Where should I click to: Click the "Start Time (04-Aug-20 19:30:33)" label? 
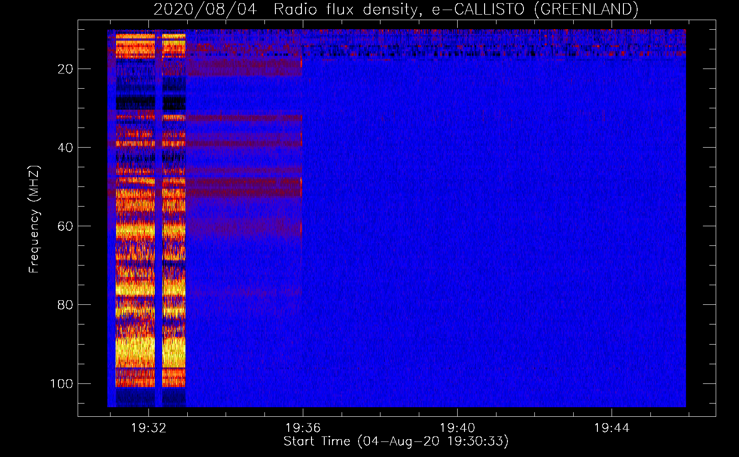click(396, 441)
